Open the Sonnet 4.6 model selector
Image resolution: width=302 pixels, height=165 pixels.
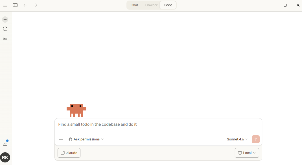pyautogui.click(x=237, y=139)
